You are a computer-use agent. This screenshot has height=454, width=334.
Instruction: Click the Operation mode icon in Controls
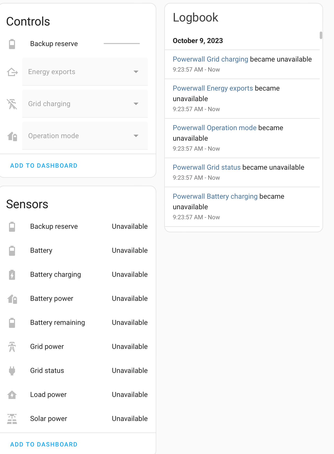click(x=11, y=136)
